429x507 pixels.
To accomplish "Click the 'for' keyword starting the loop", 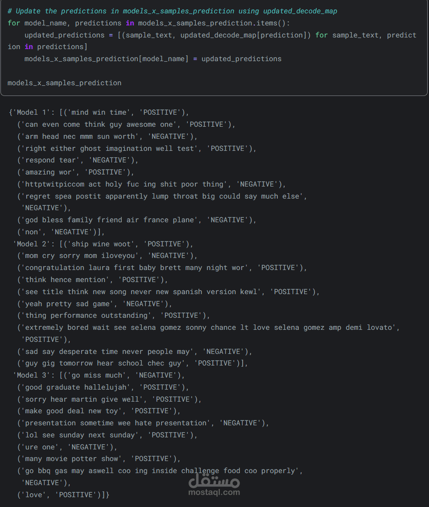I will pos(14,23).
